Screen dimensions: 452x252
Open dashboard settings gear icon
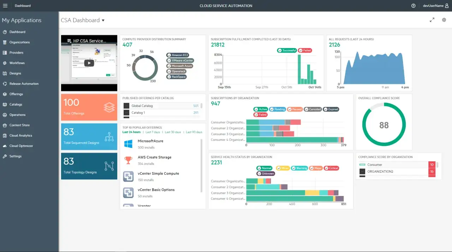click(444, 20)
